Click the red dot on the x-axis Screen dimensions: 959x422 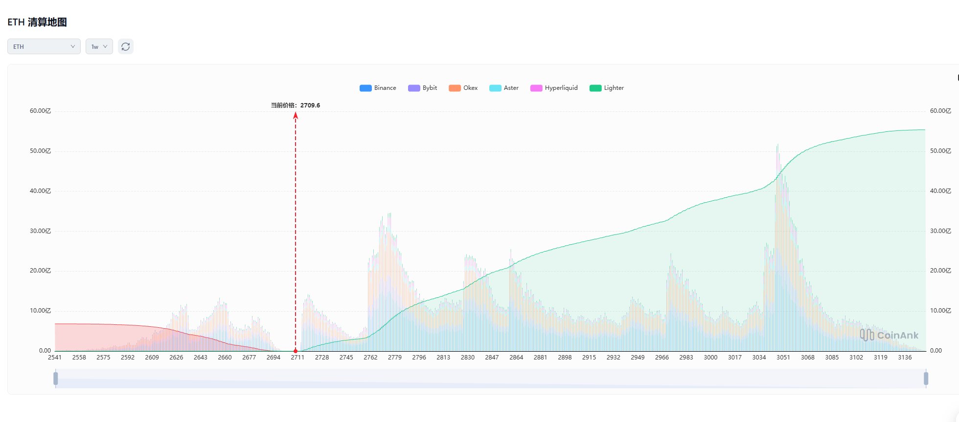tap(296, 351)
